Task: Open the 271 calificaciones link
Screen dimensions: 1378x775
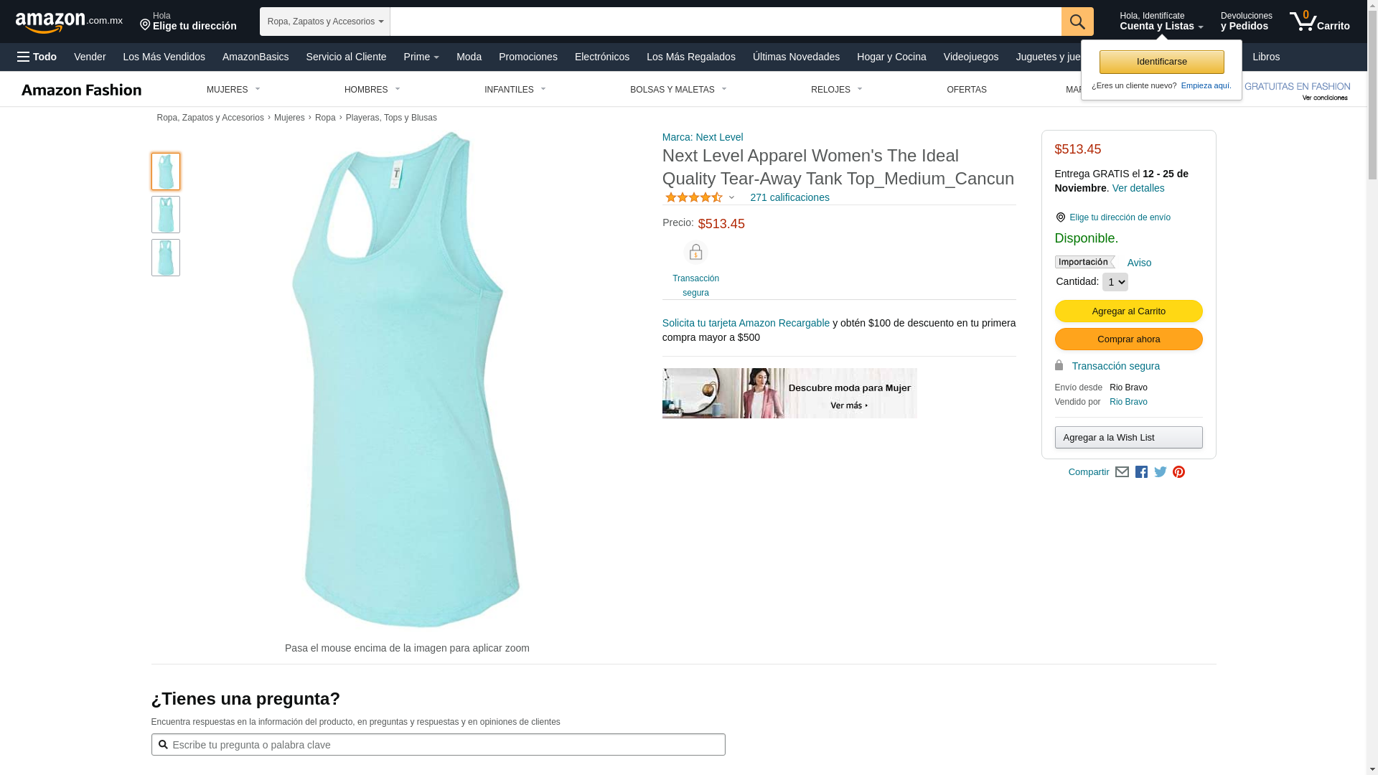Action: point(789,197)
